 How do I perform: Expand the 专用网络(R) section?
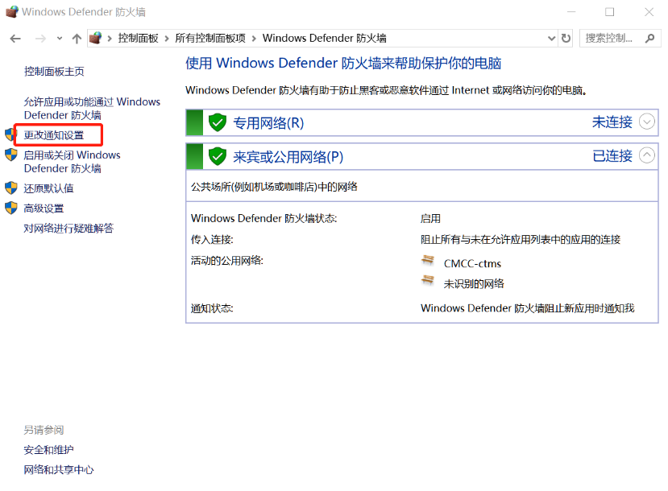coord(645,122)
